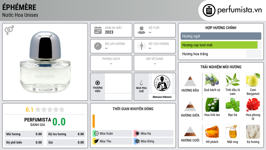This screenshot has width=266, height=150.
Task: Open the perfumista.vn site name
Action: [240, 10]
